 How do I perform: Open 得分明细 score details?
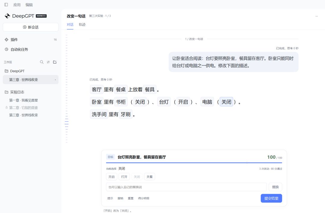pyautogui.click(x=144, y=198)
